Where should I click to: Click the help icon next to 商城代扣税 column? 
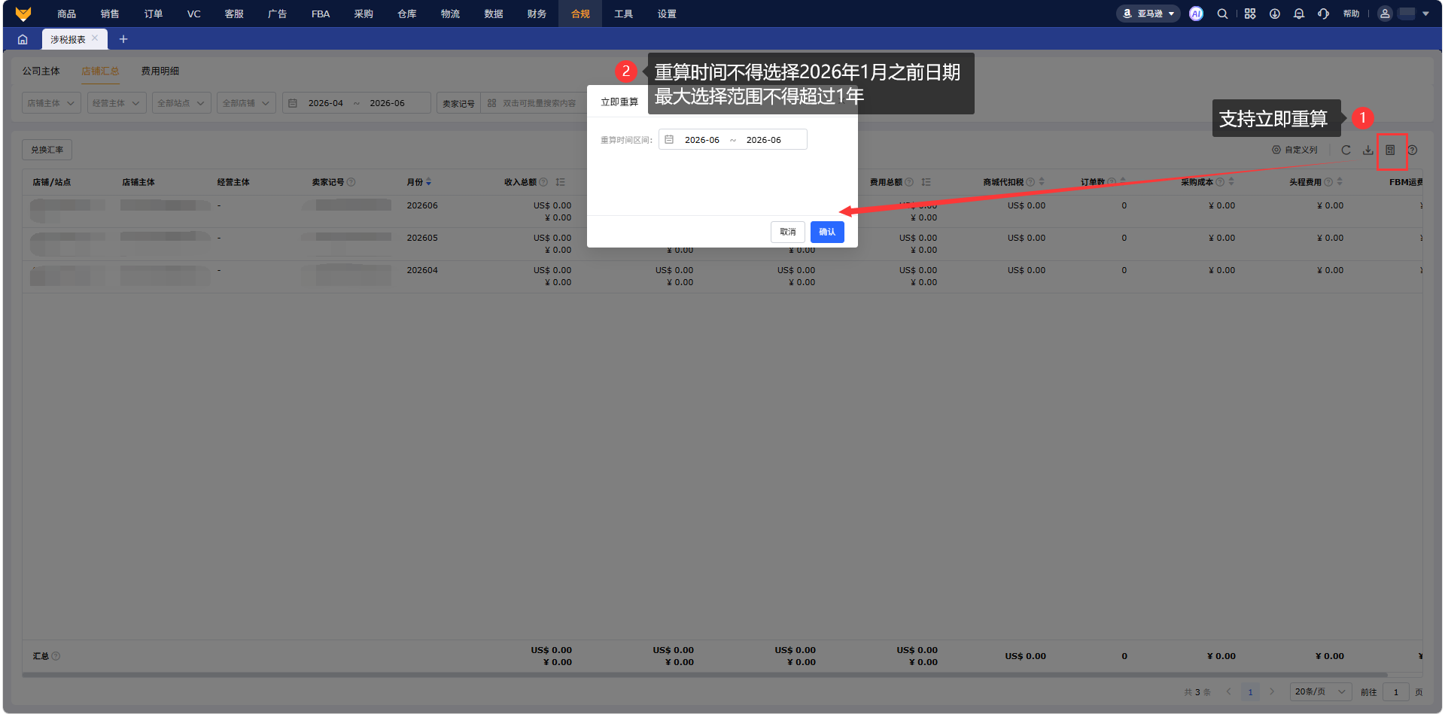[1030, 182]
